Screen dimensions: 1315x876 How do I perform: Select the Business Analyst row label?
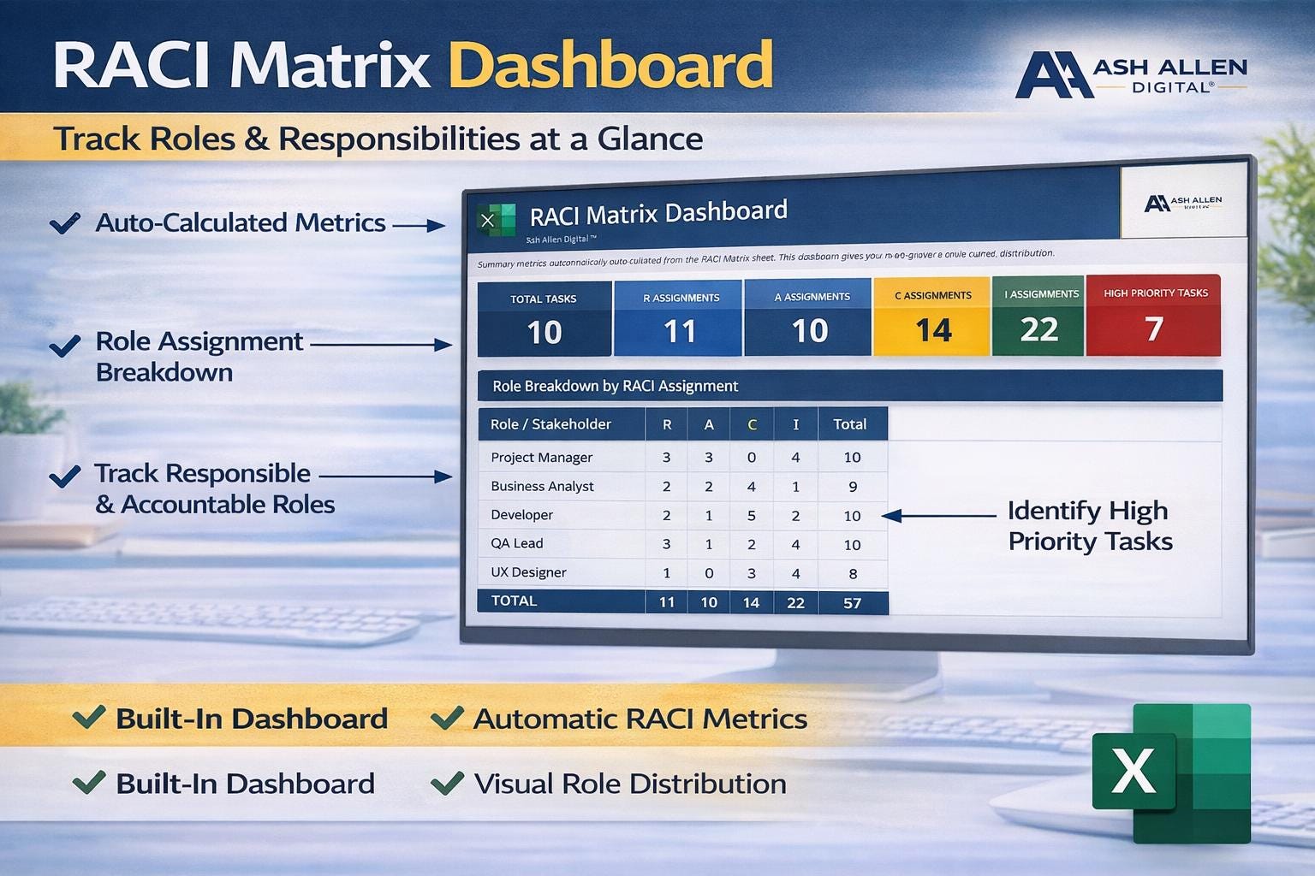[x=542, y=486]
